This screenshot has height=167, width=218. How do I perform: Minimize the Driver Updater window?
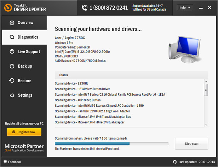pos(201,8)
